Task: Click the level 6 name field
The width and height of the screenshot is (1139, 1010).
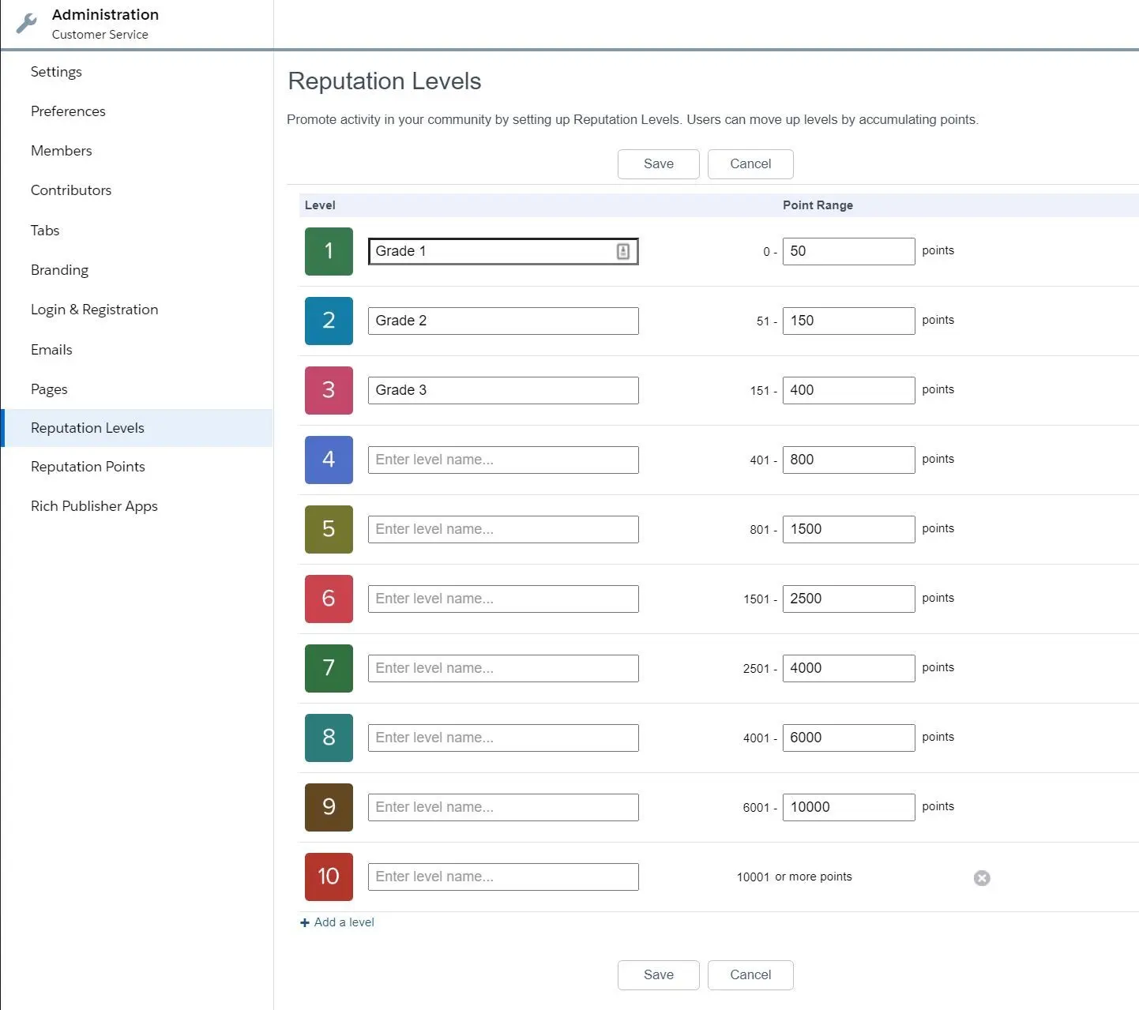Action: point(503,599)
